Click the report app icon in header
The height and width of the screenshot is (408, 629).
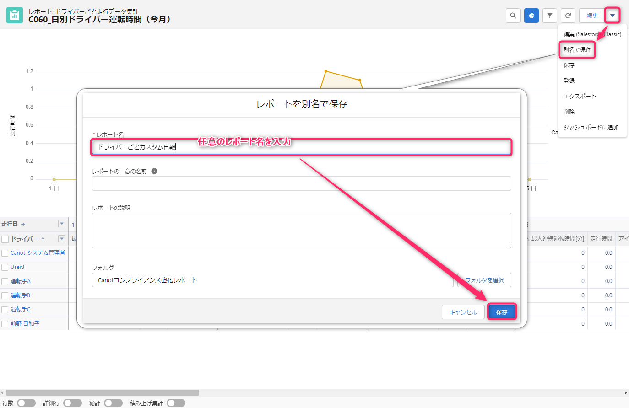click(15, 15)
